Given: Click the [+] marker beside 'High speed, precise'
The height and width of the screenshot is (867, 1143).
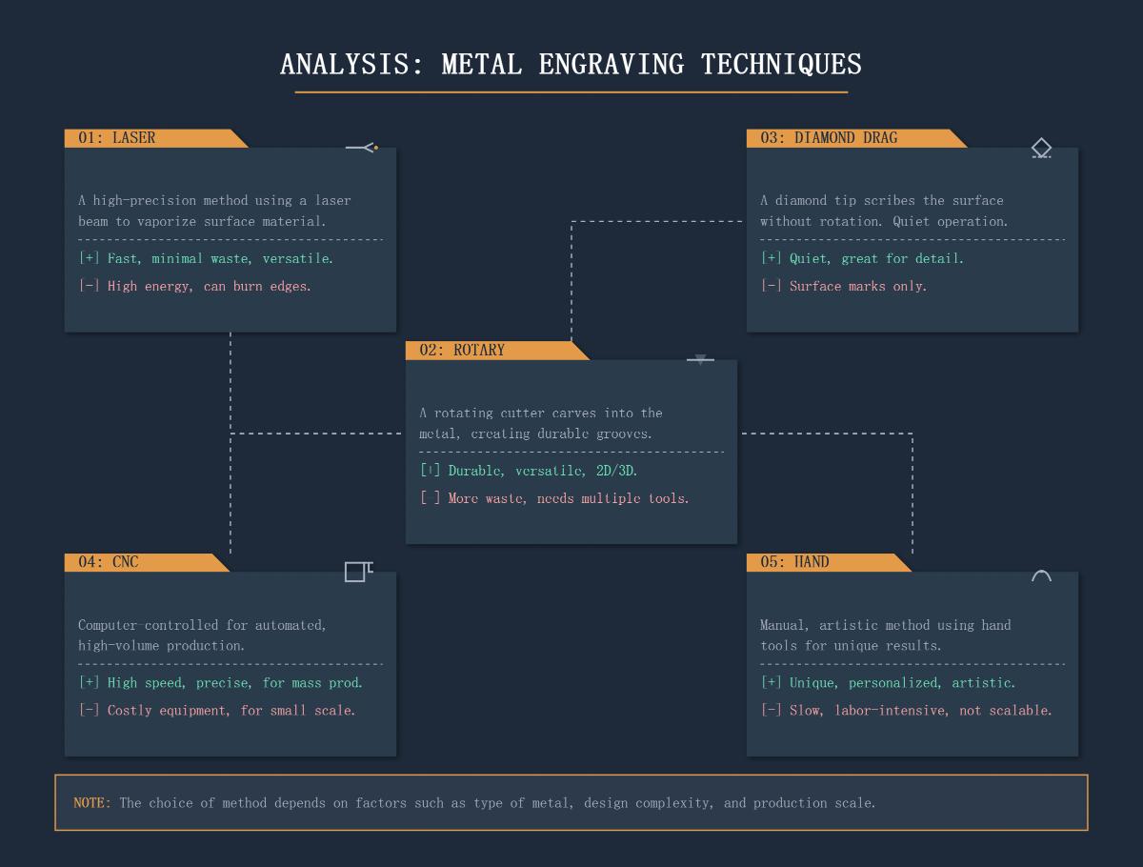Looking at the screenshot, I should point(89,682).
